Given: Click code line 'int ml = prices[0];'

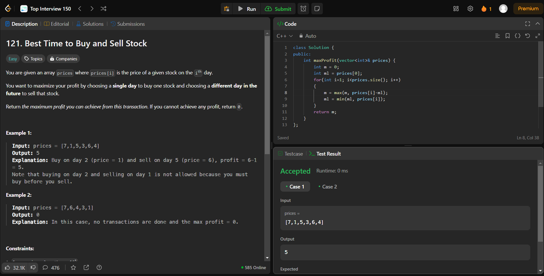Looking at the screenshot, I should click(337, 73).
